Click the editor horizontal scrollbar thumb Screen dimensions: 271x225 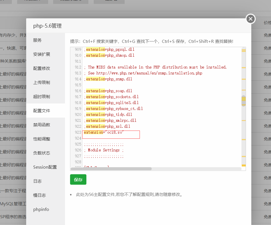[x=111, y=169]
